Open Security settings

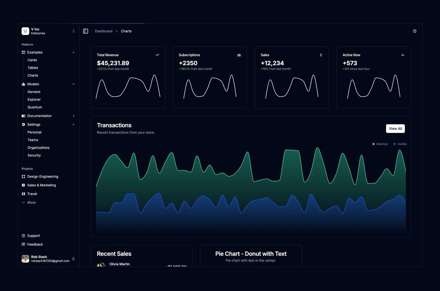[34, 155]
